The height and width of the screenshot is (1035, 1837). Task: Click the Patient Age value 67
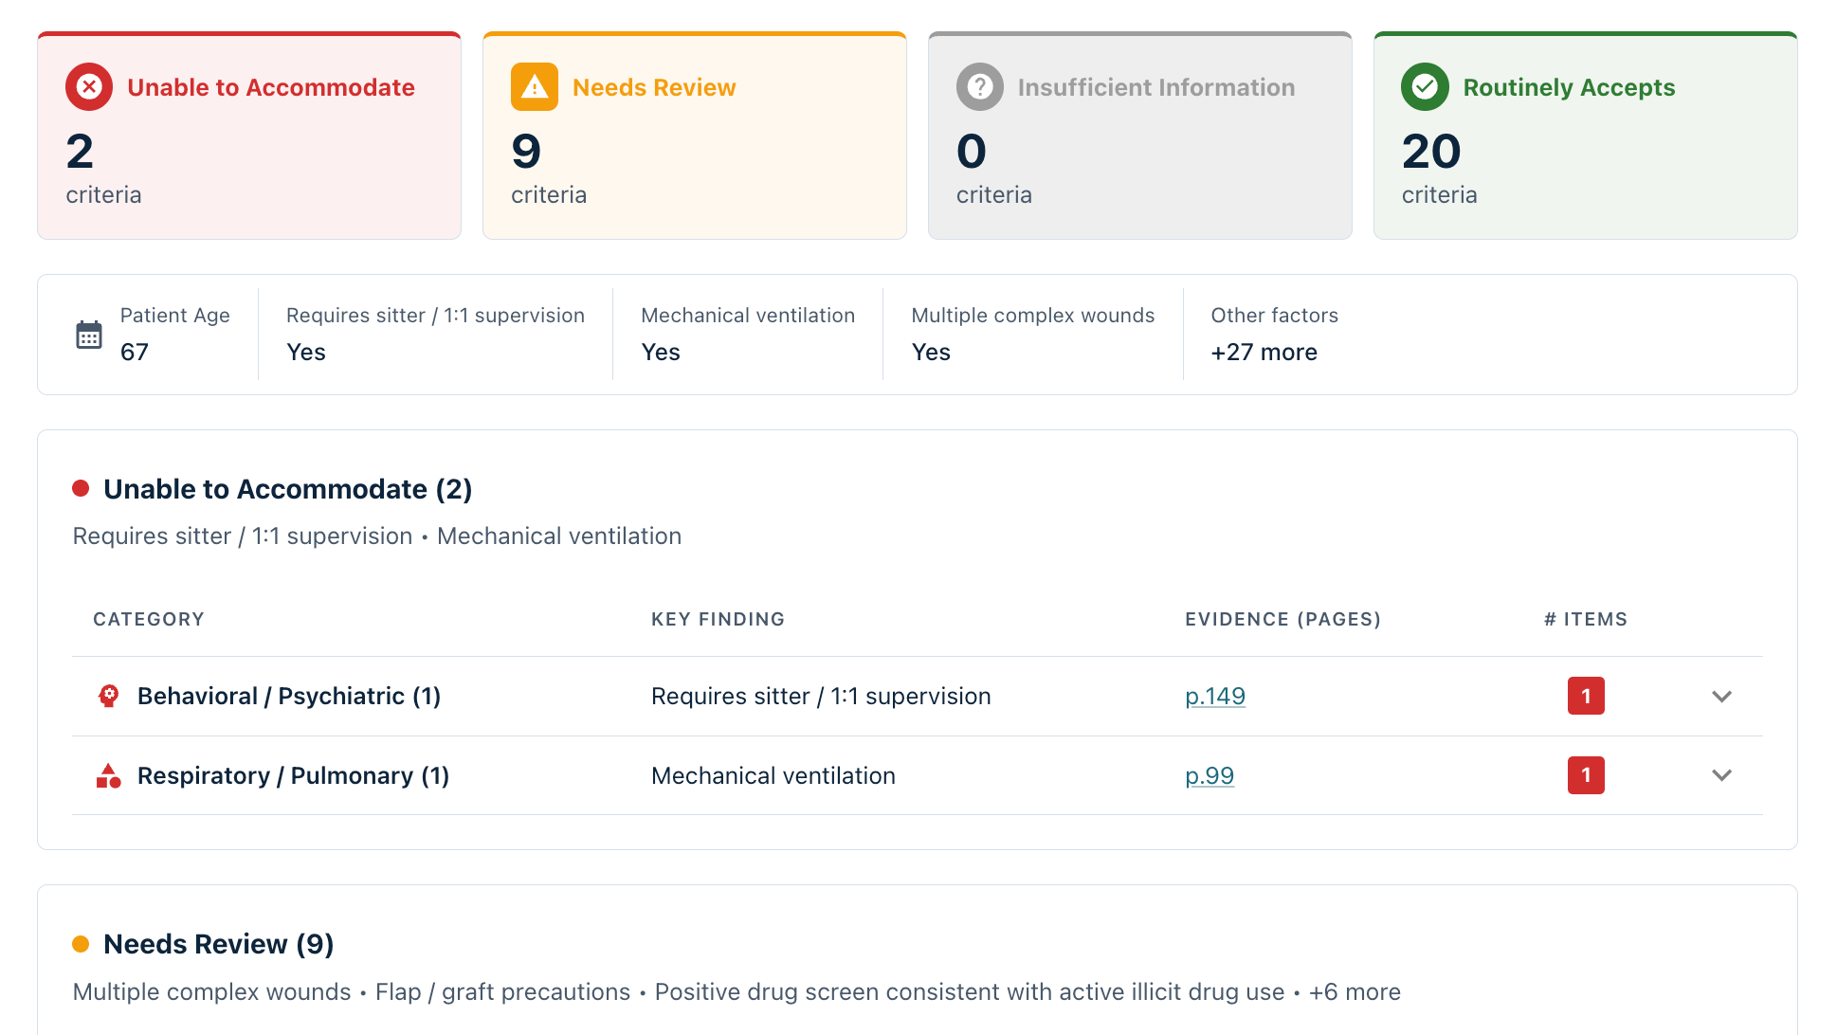tap(135, 353)
